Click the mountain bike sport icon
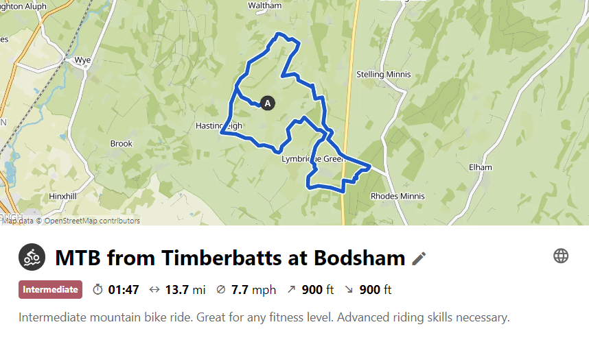The image size is (589, 355). (32, 257)
